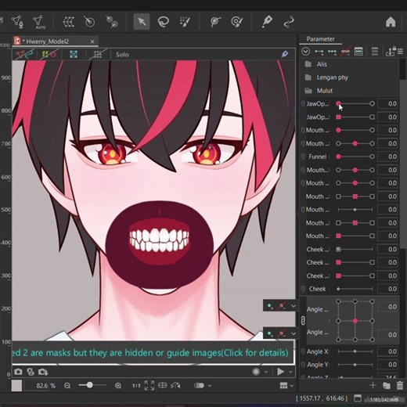Toggle the art path display icon in canvas toolbar

(24, 54)
